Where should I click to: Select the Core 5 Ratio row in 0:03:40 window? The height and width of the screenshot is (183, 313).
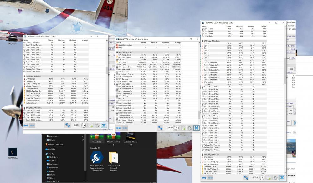click(234, 29)
